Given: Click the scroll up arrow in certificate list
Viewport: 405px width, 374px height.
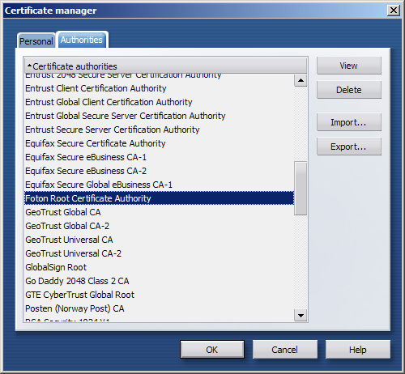Looking at the screenshot, I should coord(301,80).
